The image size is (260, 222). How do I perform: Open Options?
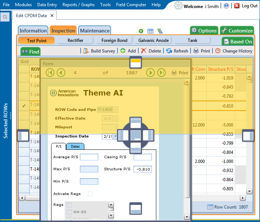tap(204, 31)
